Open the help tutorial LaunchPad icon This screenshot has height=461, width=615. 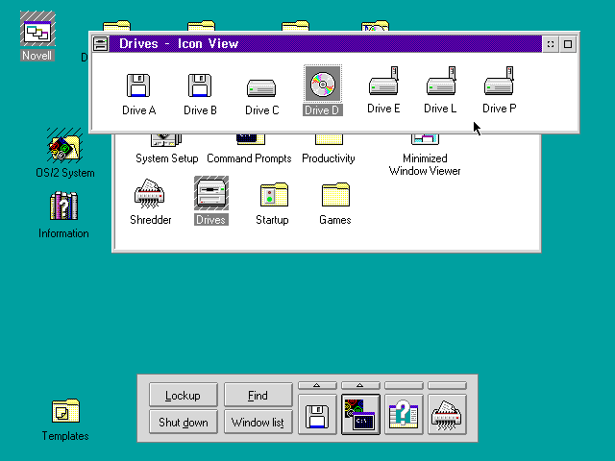(x=404, y=415)
